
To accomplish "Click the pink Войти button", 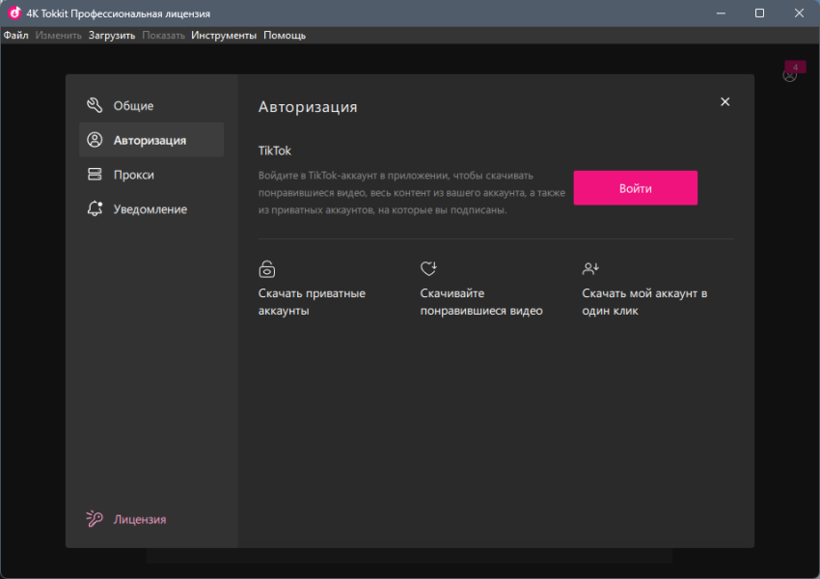I will click(636, 188).
